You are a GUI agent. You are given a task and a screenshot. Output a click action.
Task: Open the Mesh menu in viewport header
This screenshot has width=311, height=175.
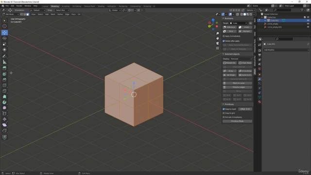(53, 14)
